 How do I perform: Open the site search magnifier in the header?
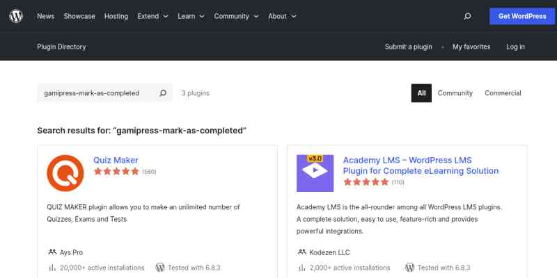point(467,16)
